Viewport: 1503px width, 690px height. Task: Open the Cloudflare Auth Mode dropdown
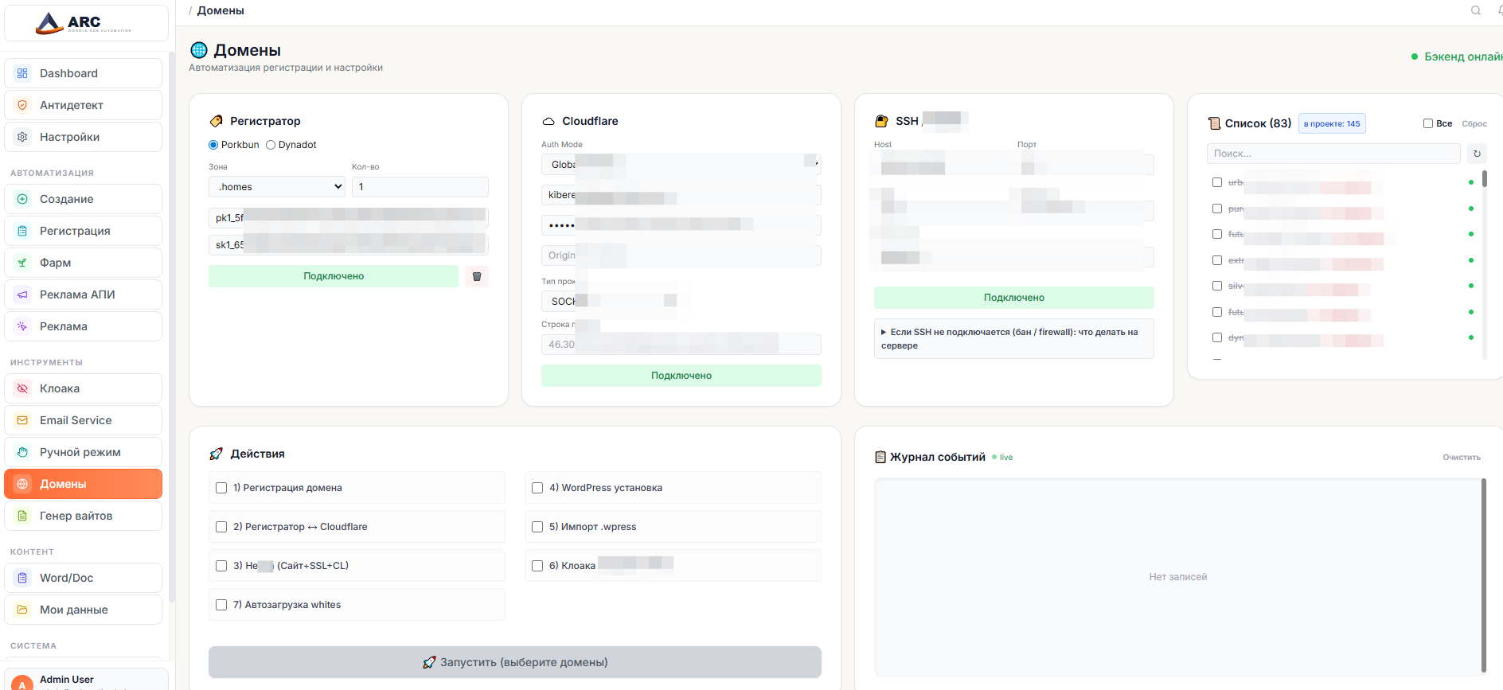tap(681, 164)
